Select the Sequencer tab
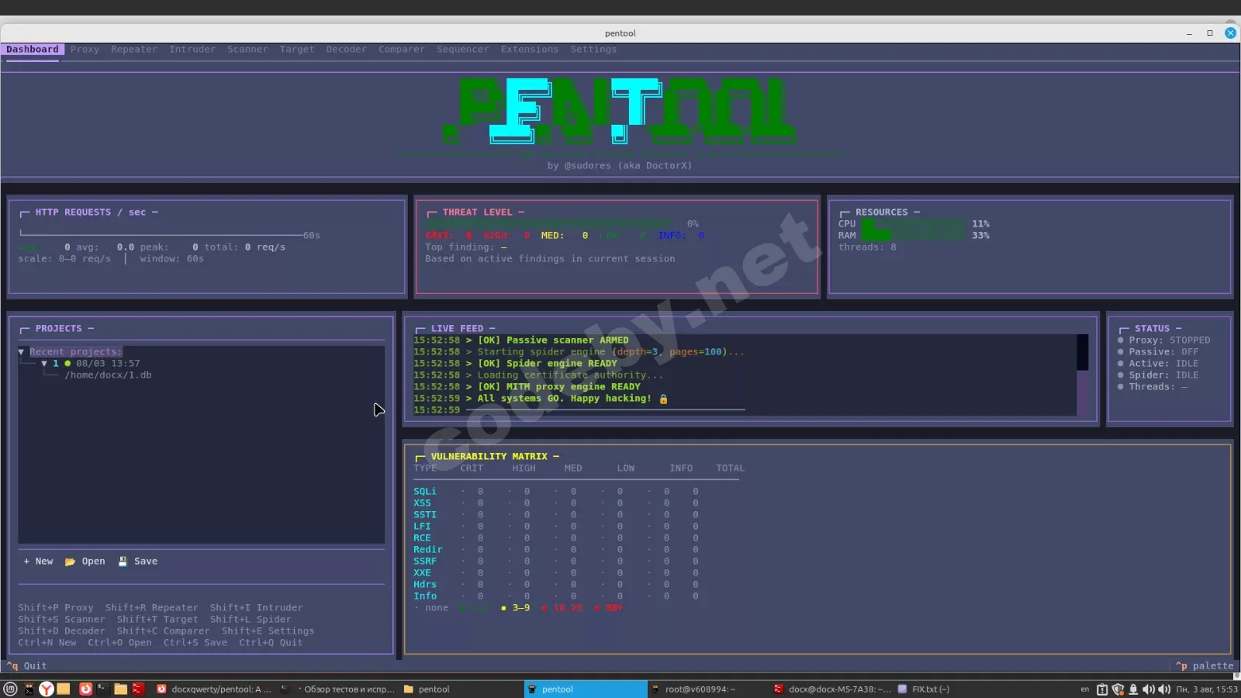The height and width of the screenshot is (698, 1241). point(462,50)
